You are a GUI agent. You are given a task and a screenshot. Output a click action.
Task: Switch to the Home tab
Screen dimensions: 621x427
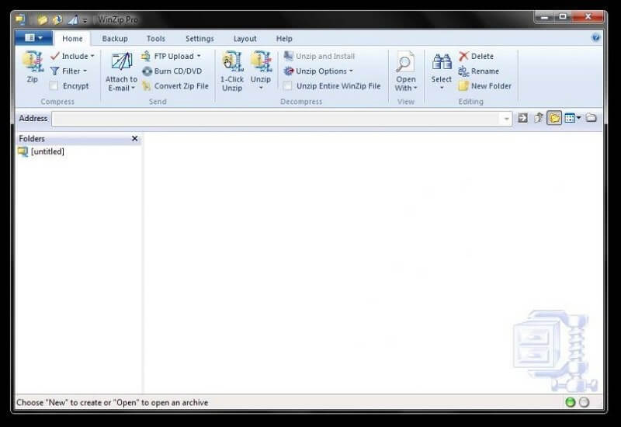pos(72,38)
